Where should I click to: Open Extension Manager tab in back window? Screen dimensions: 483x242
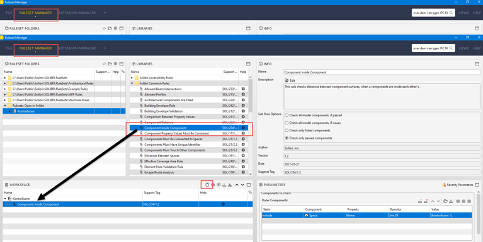tap(77, 13)
